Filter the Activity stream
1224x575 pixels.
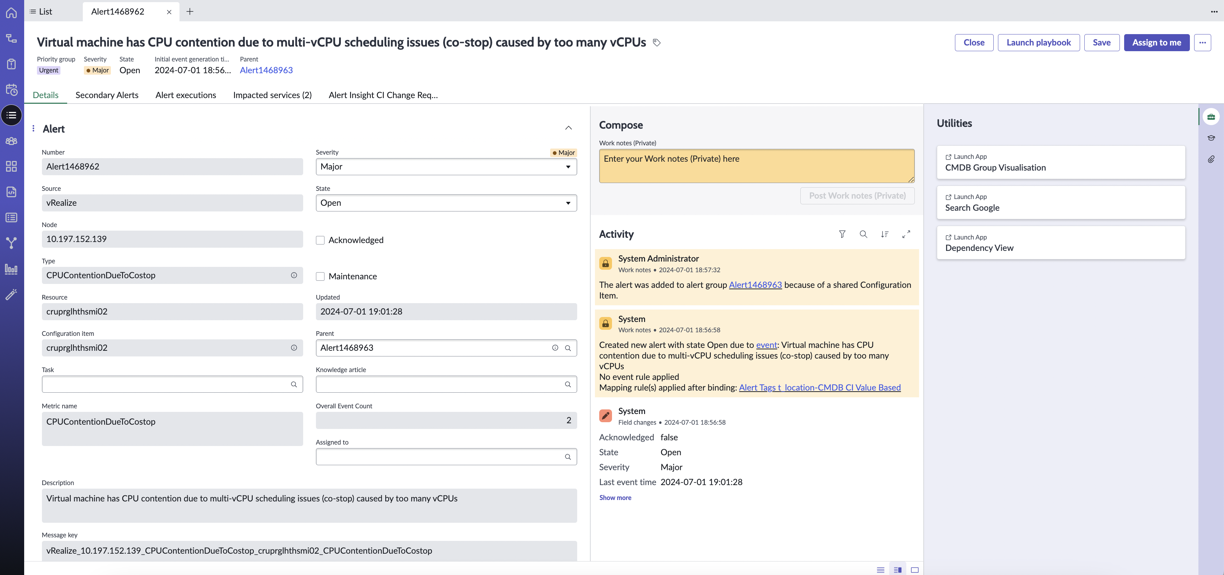[842, 234]
